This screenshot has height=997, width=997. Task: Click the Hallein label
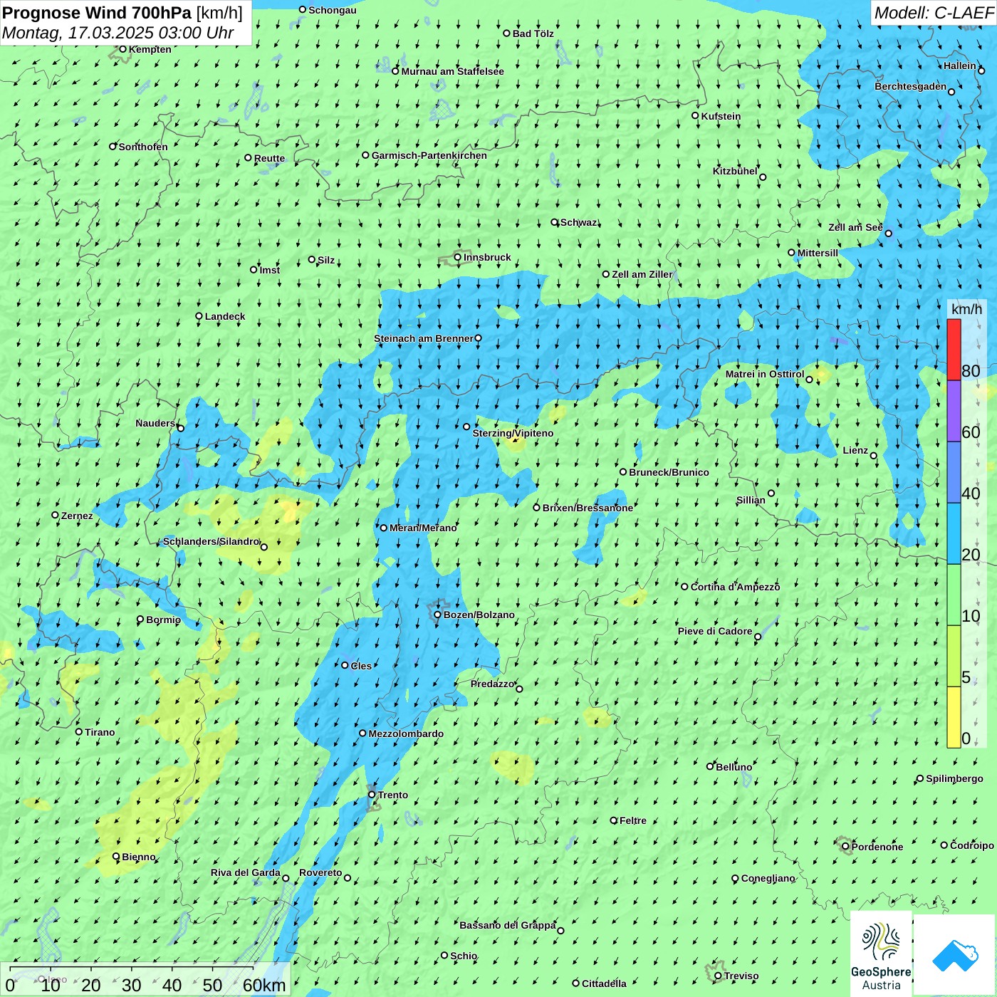(960, 66)
